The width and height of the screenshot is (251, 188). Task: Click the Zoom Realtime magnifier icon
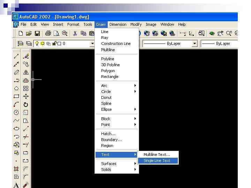tap(229, 33)
